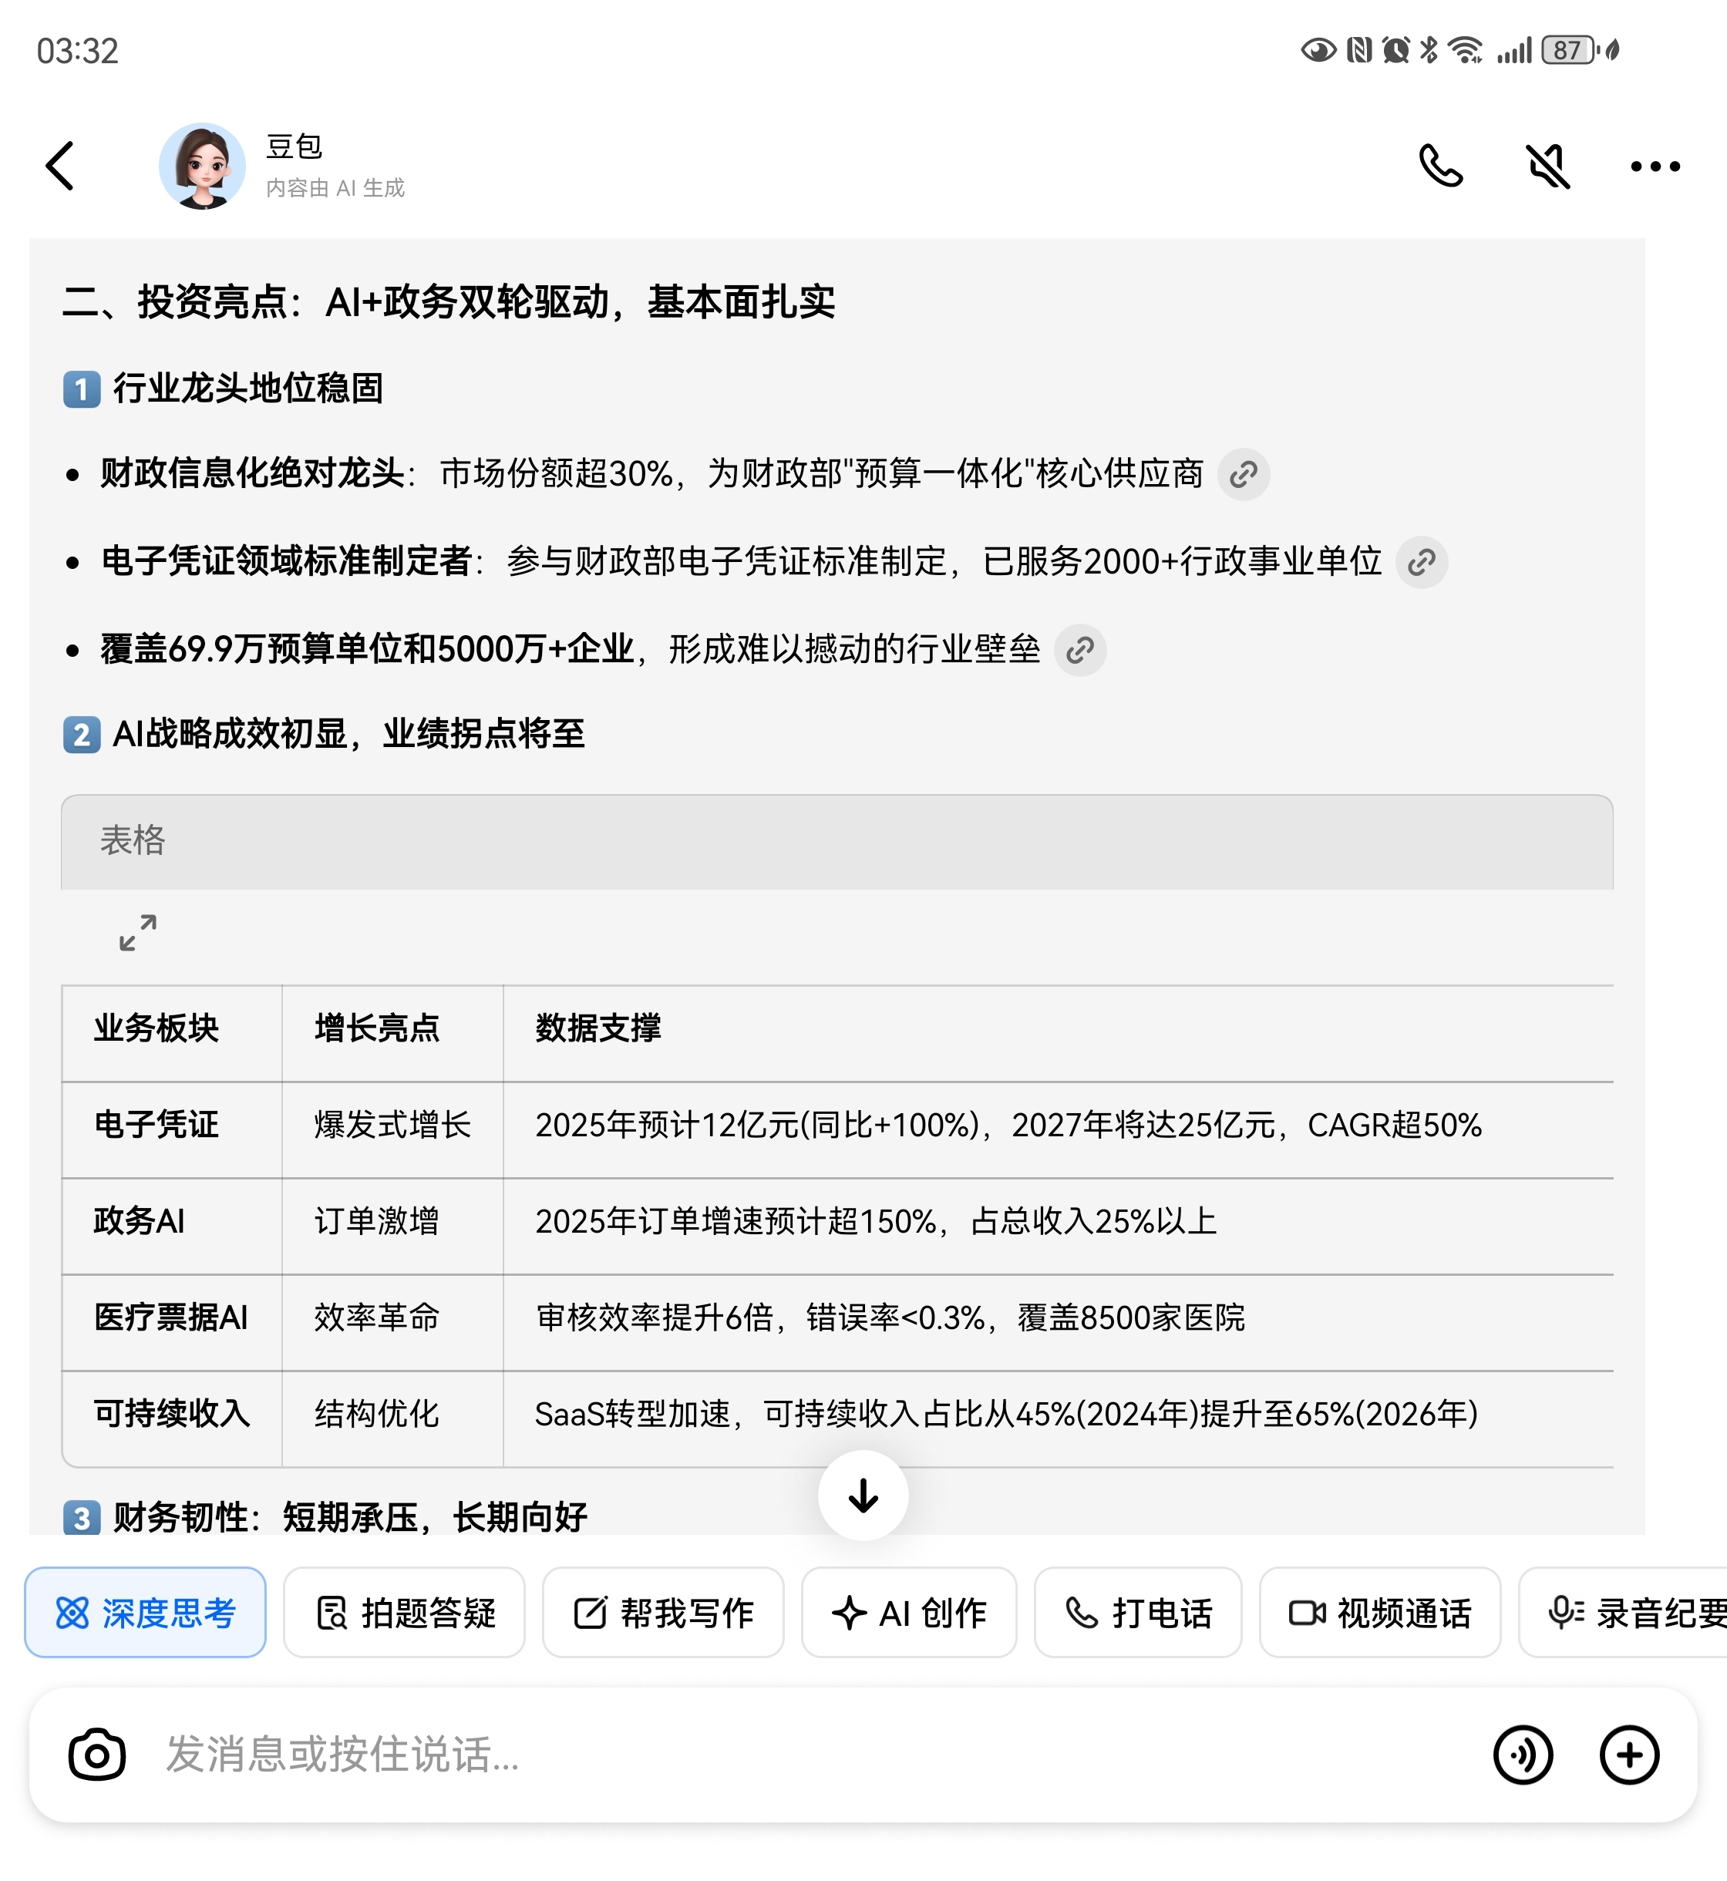
Task: Select the 拍题答疑 chip
Action: point(404,1613)
